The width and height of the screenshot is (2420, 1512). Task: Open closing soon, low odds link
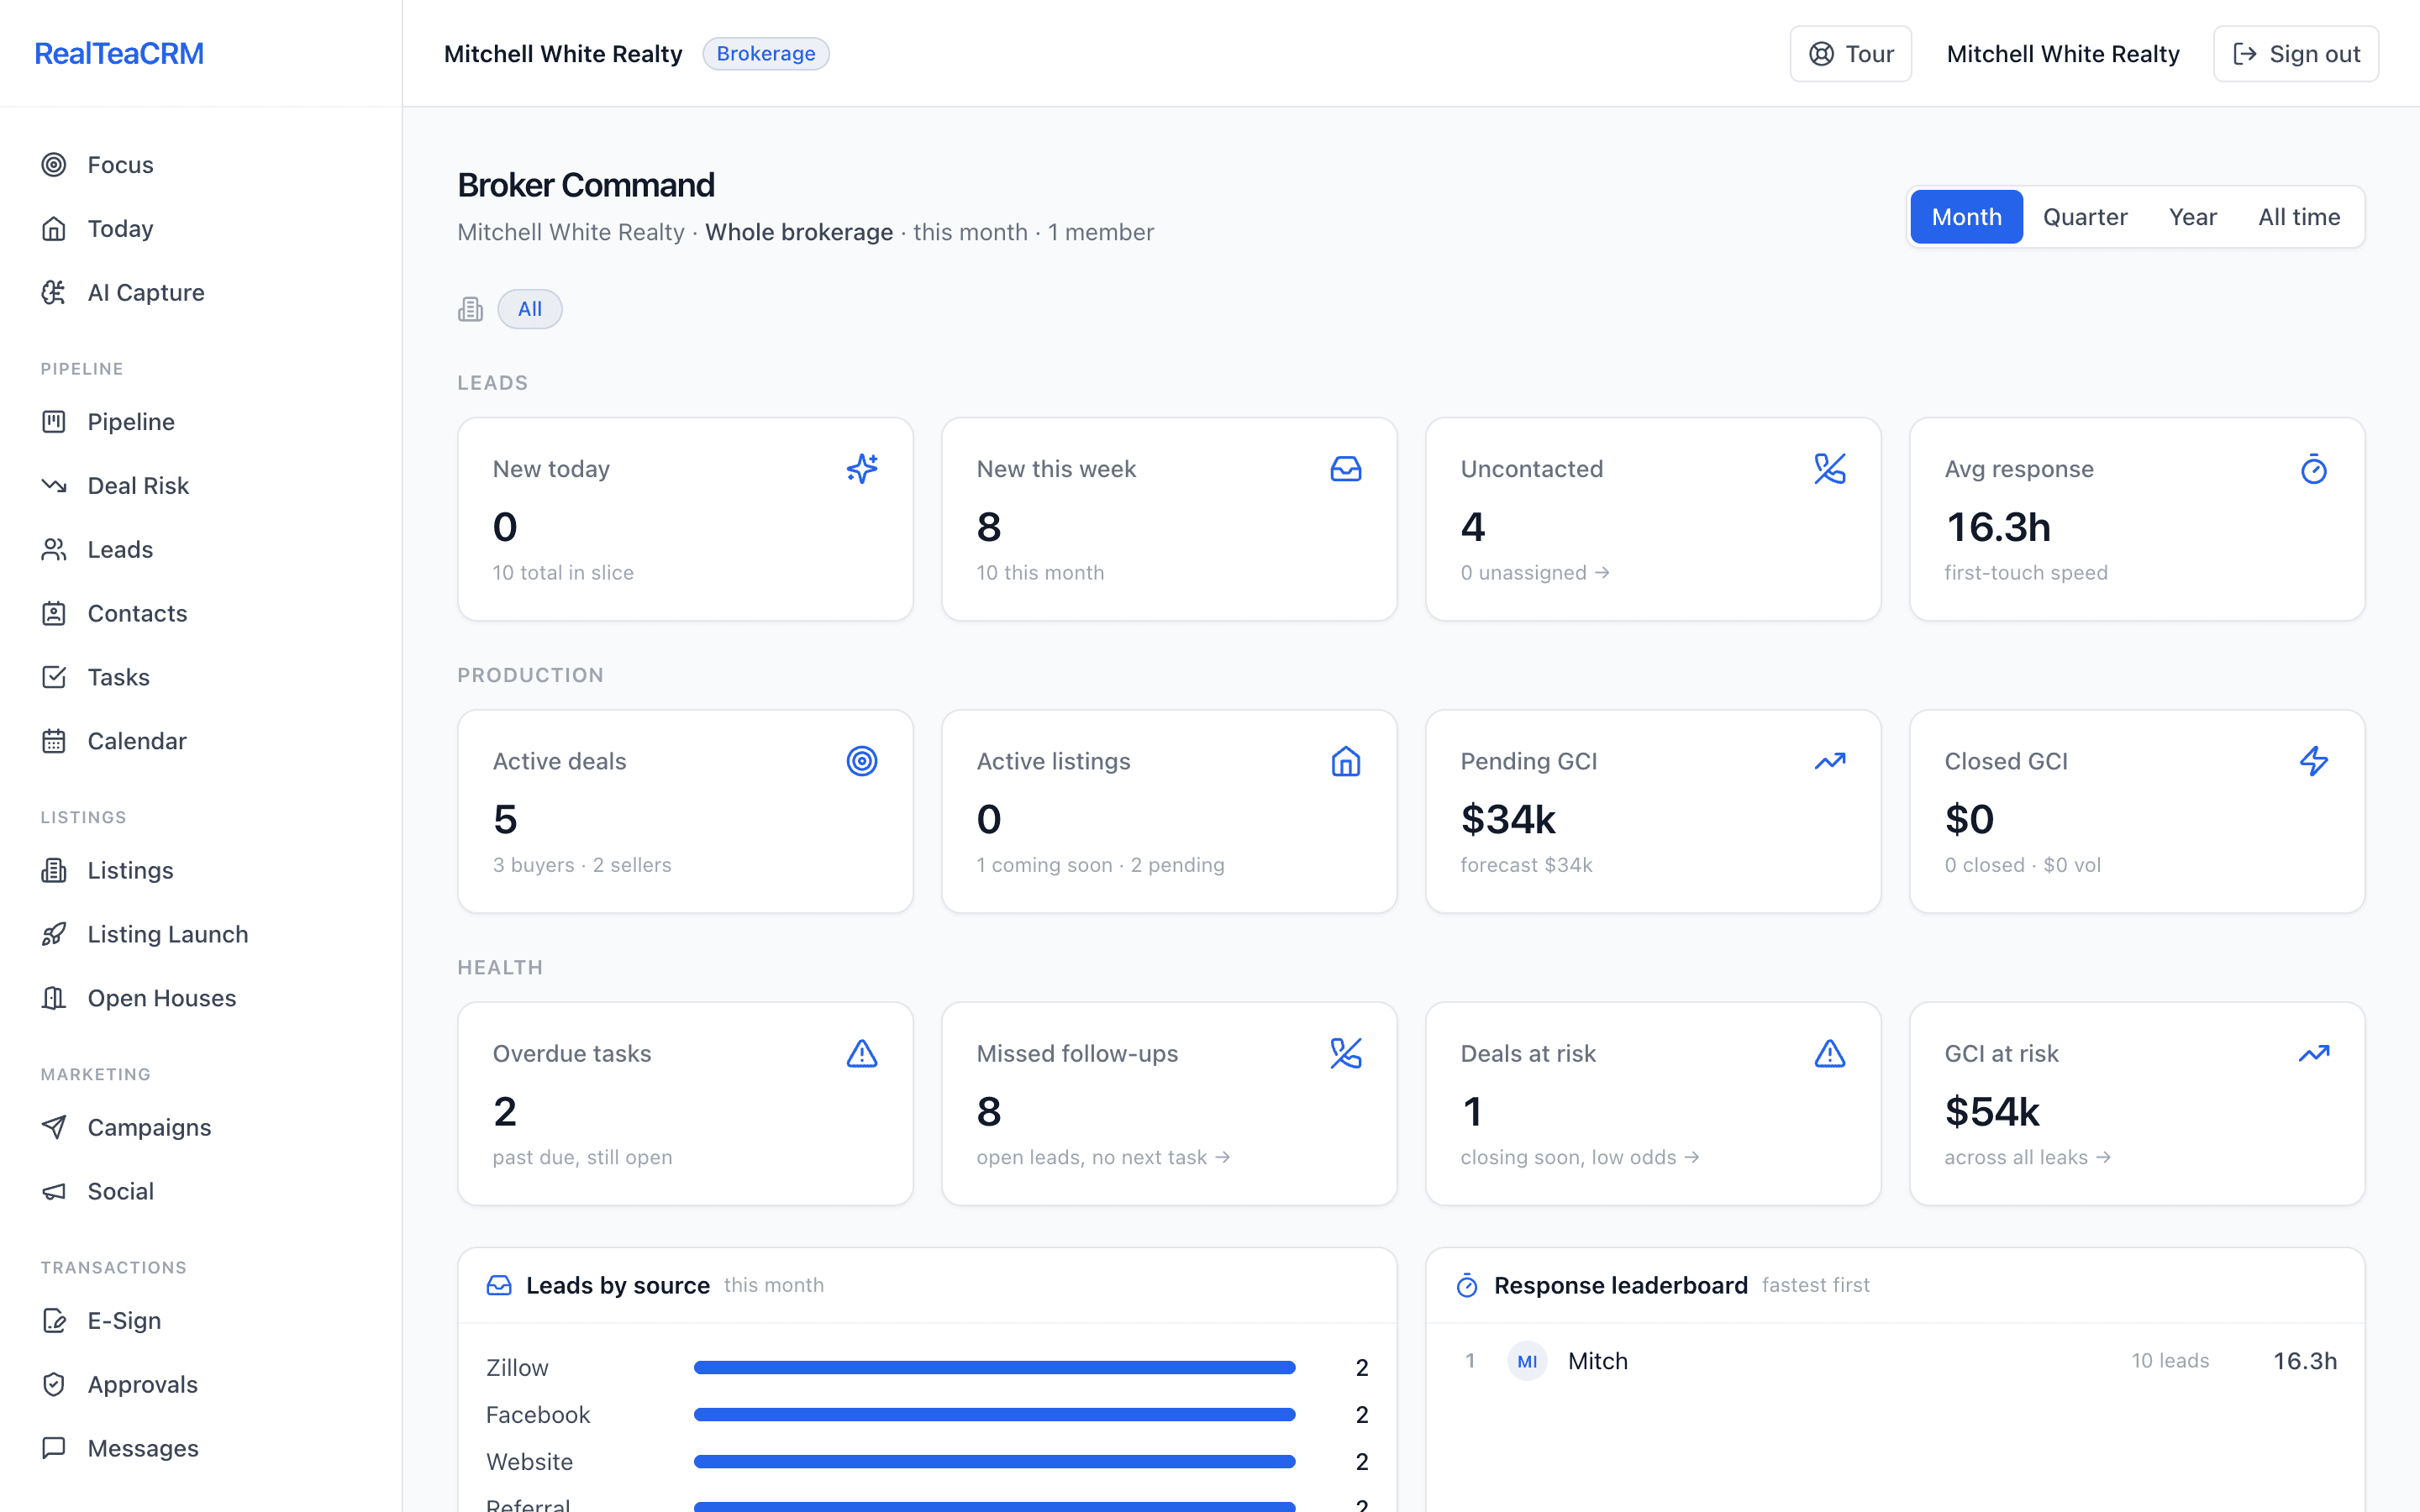(1580, 1158)
